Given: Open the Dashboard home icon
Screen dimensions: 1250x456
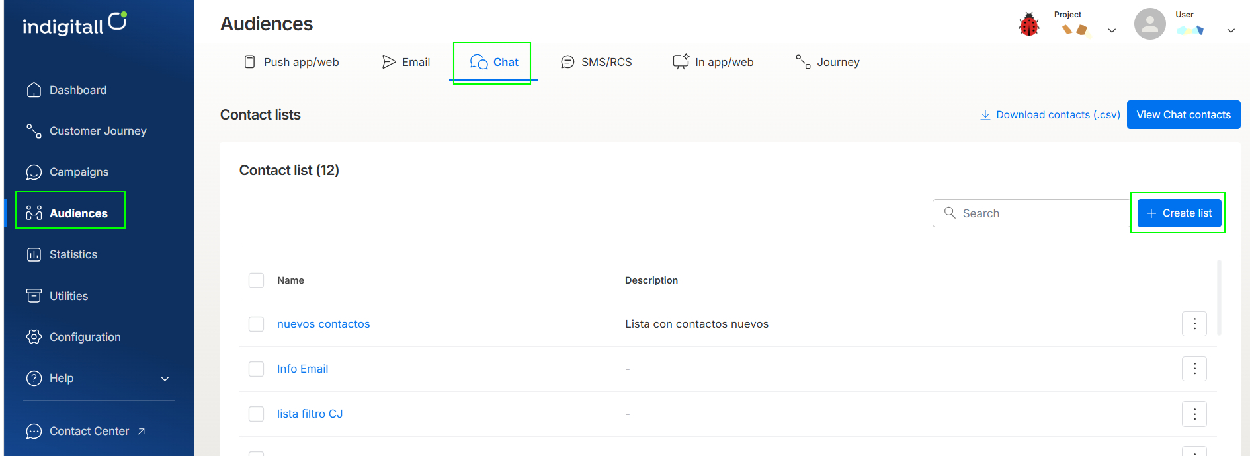Looking at the screenshot, I should 34,90.
